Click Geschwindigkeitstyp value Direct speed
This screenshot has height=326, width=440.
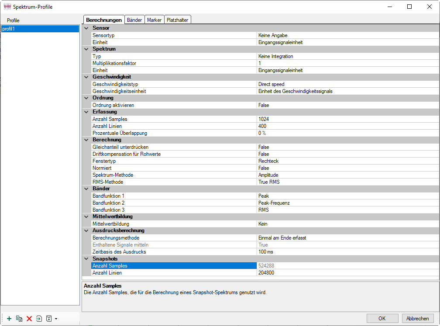[348, 84]
